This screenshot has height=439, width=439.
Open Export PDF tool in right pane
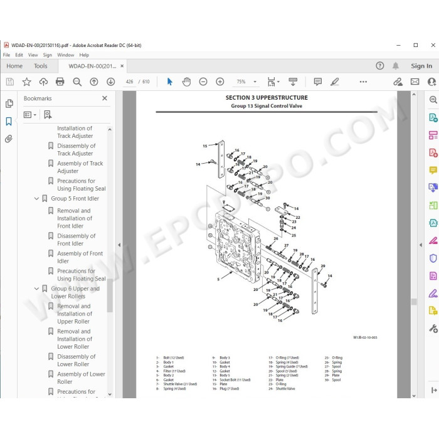pyautogui.click(x=433, y=118)
